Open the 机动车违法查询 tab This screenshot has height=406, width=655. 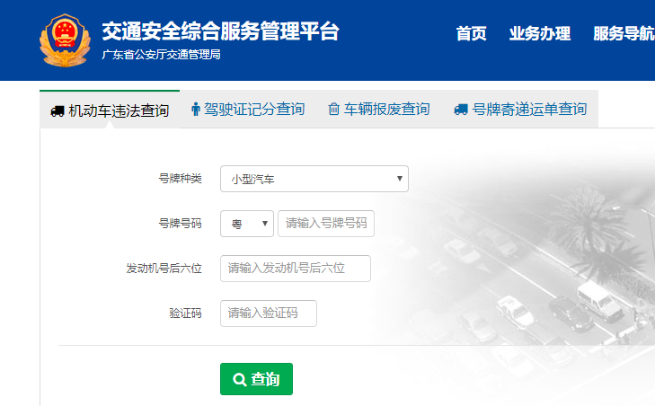click(x=110, y=110)
